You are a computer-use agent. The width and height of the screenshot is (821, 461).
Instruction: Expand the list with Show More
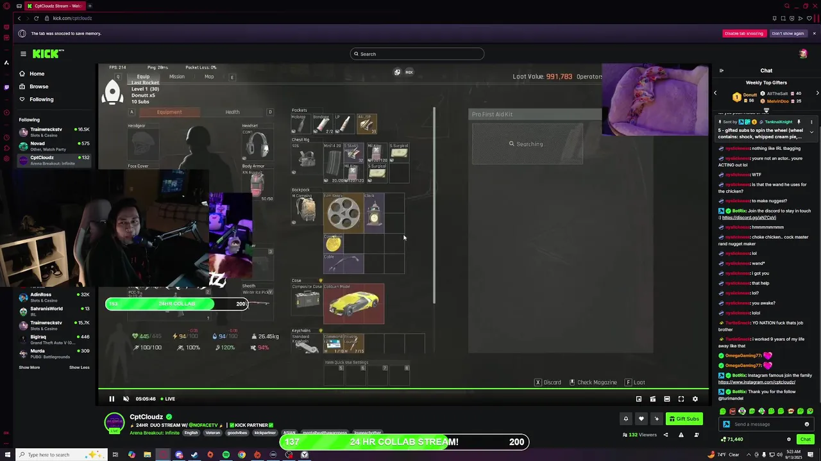point(30,368)
